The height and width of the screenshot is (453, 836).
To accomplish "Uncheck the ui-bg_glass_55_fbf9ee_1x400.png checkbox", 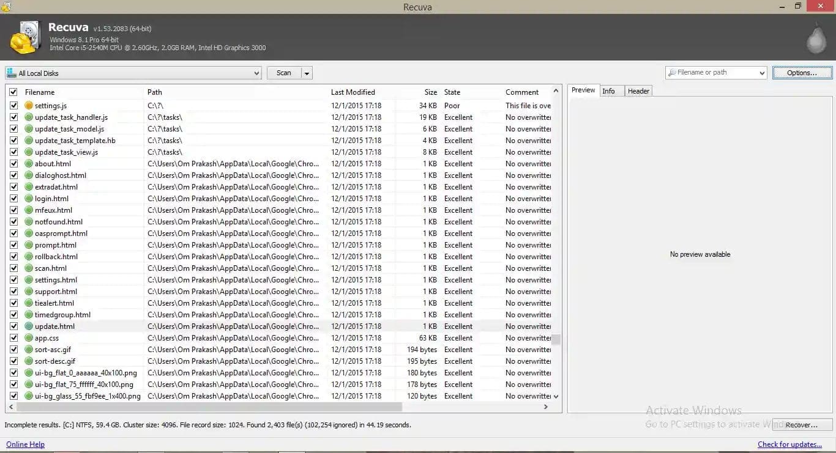I will click(13, 396).
